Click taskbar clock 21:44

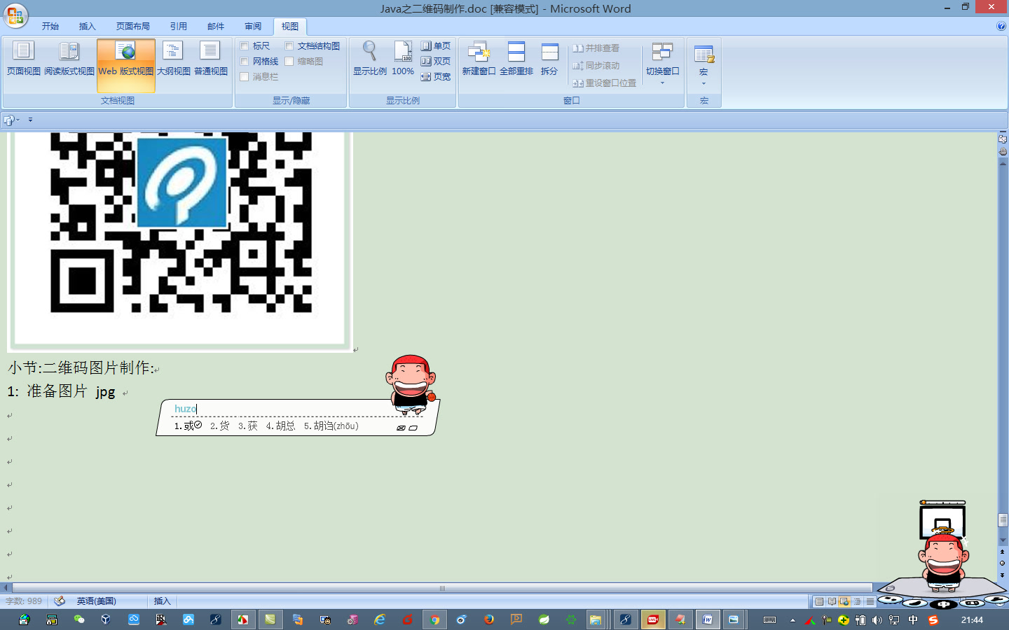972,620
